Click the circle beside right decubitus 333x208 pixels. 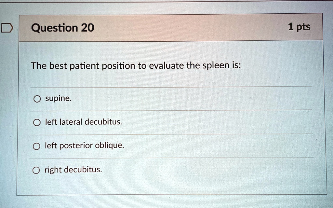36,170
